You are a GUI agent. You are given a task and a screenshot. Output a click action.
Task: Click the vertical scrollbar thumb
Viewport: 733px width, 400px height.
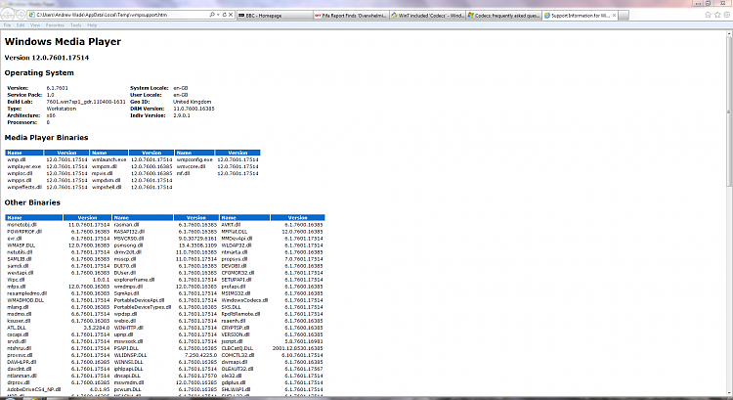pyautogui.click(x=729, y=112)
